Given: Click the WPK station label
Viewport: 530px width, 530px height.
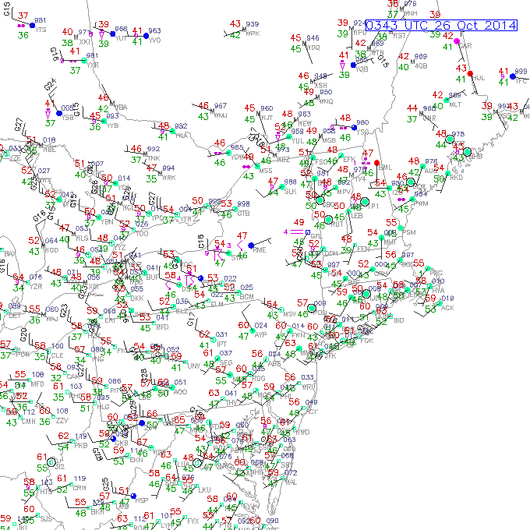Looking at the screenshot, I should point(253,34).
